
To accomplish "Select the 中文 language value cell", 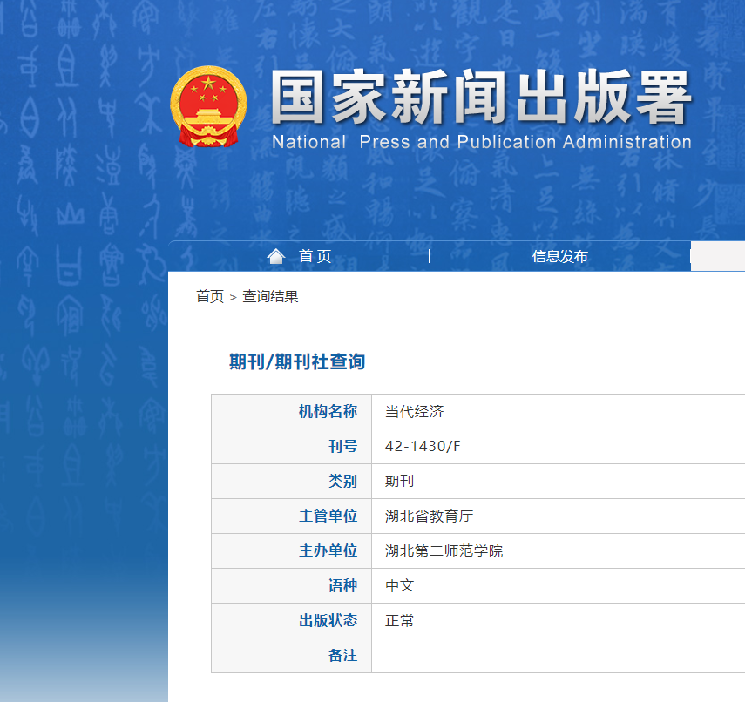I will click(x=400, y=585).
